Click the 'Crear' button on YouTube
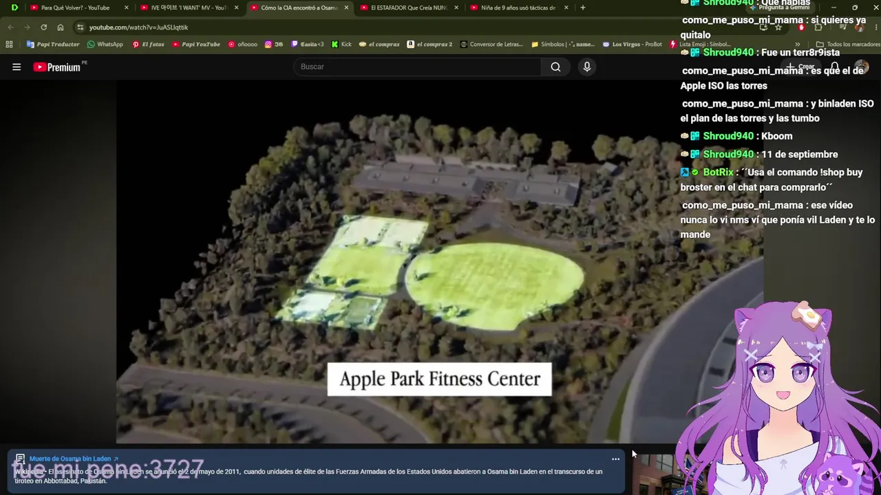 pyautogui.click(x=800, y=67)
